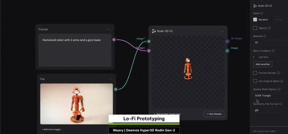Click the Bbox Condition List item field
The width and height of the screenshot is (288, 134).
tap(272, 57)
